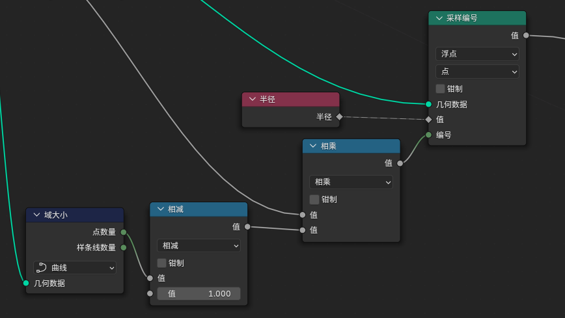Click the 值 1.000 field in 相减 node
Image resolution: width=565 pixels, height=318 pixels.
click(199, 294)
